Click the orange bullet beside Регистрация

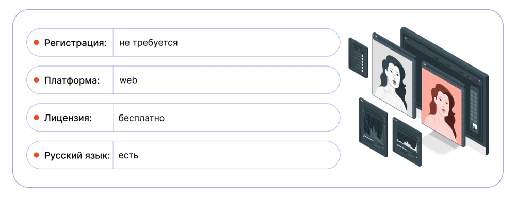[37, 42]
